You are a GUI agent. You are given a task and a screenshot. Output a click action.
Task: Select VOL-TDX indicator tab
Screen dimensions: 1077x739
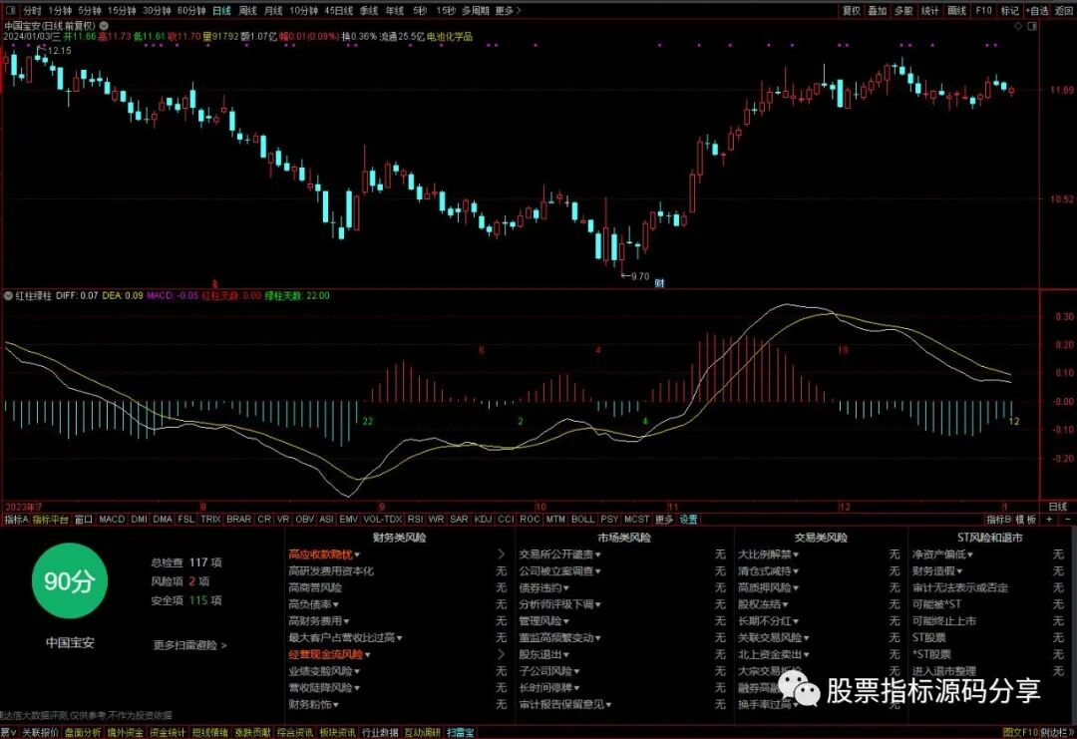pyautogui.click(x=383, y=520)
